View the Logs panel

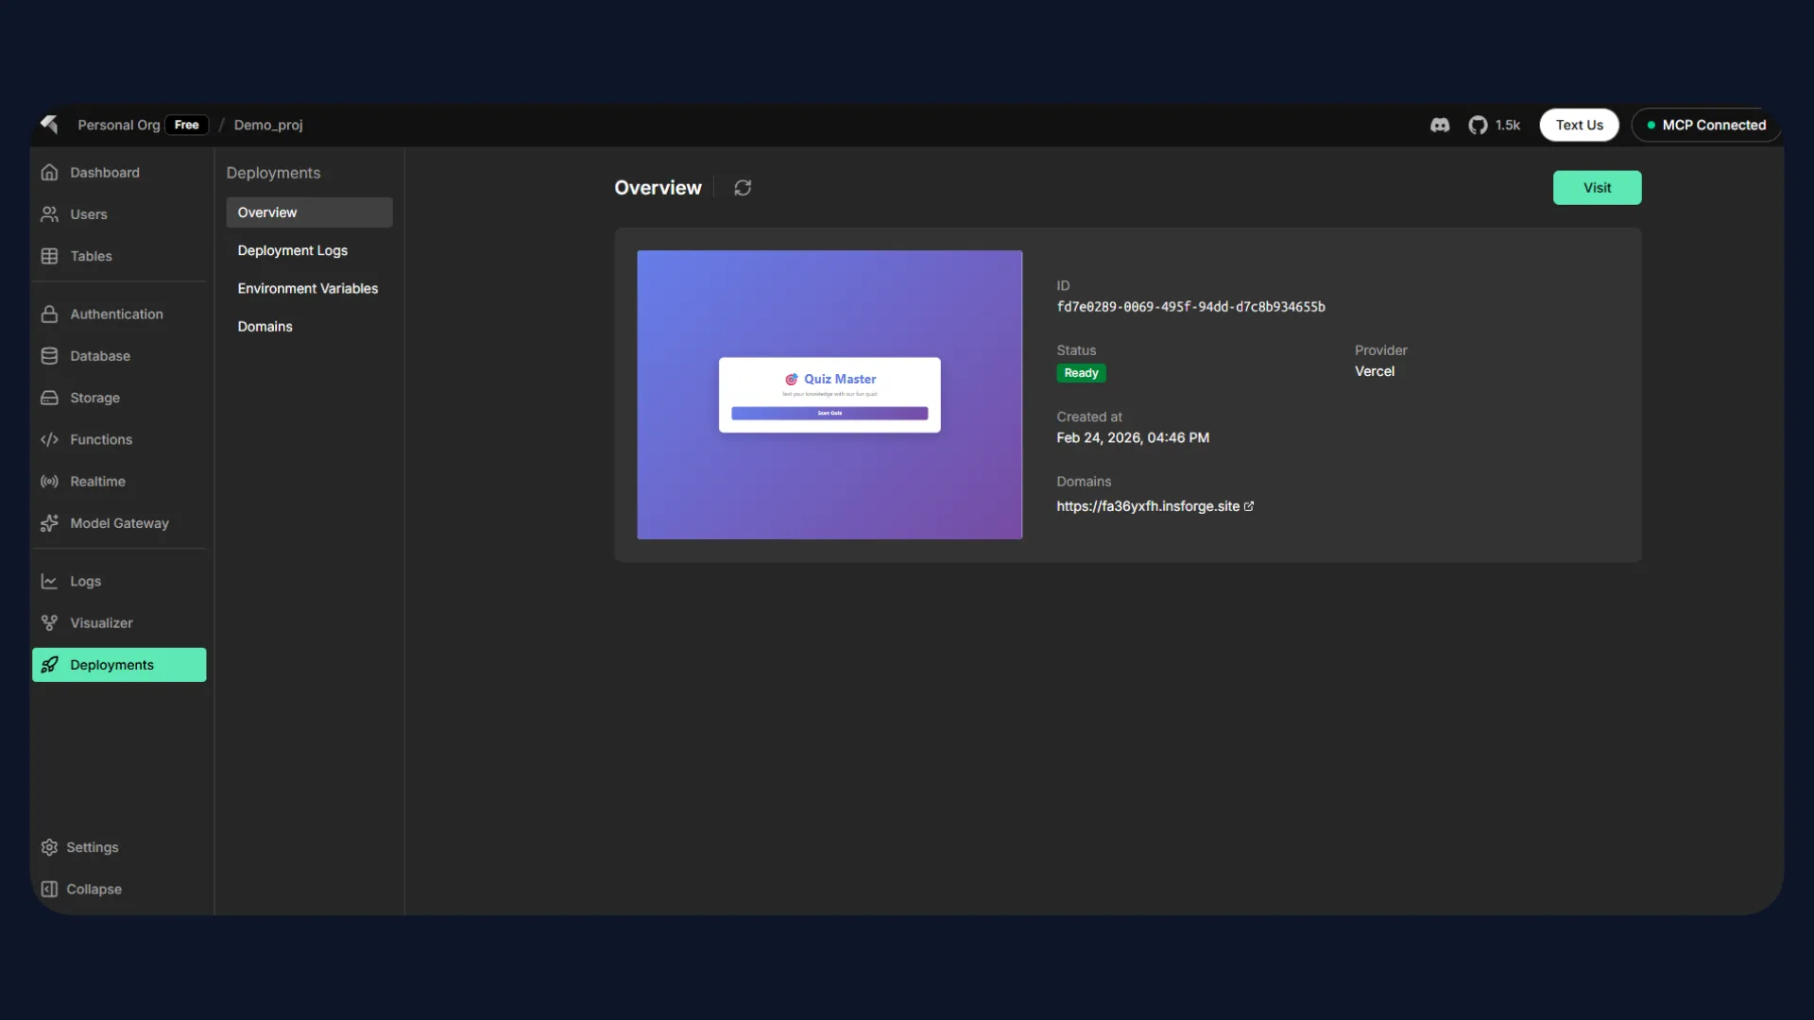[86, 581]
